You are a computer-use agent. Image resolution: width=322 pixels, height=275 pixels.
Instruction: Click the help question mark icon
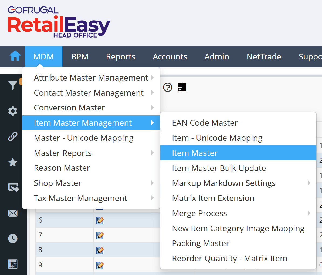[168, 87]
